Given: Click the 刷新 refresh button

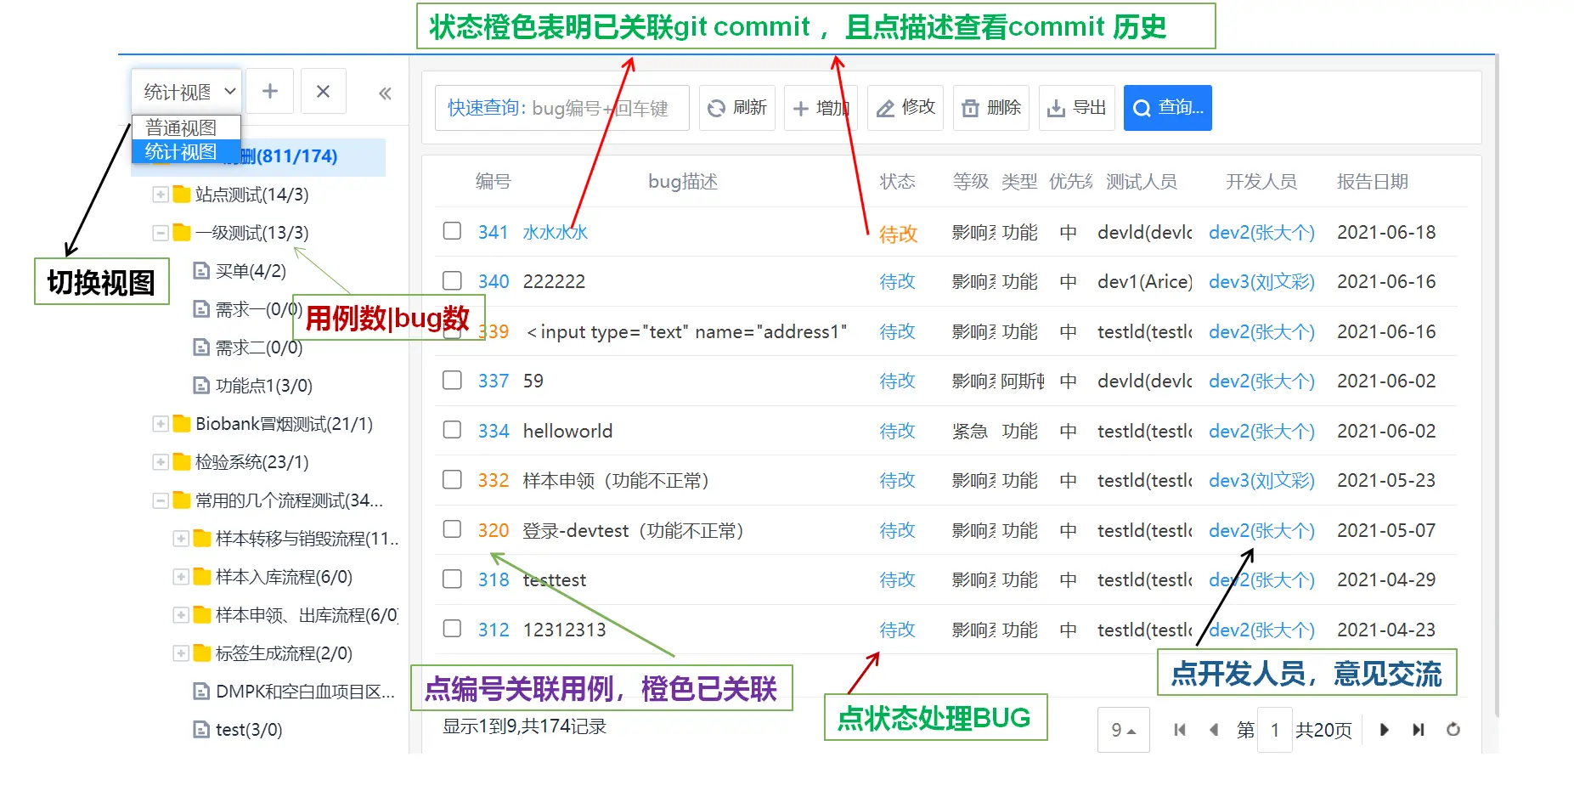Looking at the screenshot, I should coord(737,108).
